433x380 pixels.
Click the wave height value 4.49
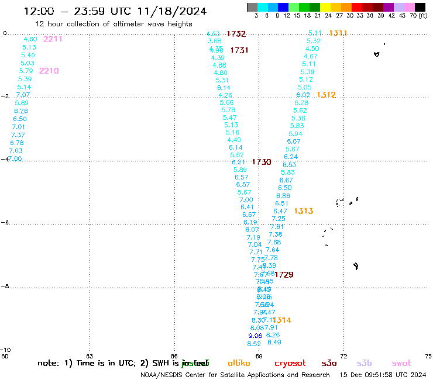[234, 140]
